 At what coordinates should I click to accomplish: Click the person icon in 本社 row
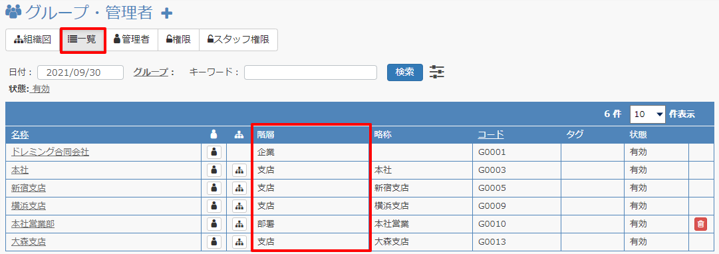pyautogui.click(x=214, y=170)
